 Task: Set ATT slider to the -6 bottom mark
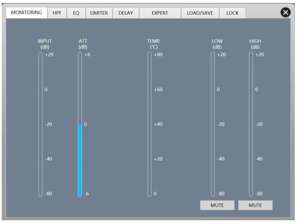80,194
